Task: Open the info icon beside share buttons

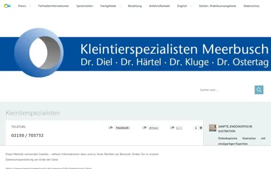Action: pos(196,128)
